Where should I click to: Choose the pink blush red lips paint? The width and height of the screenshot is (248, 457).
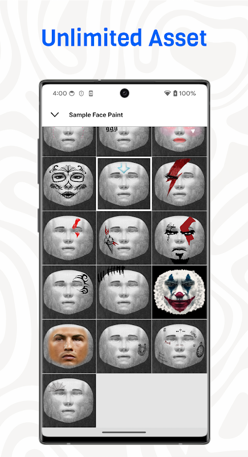coord(180,141)
